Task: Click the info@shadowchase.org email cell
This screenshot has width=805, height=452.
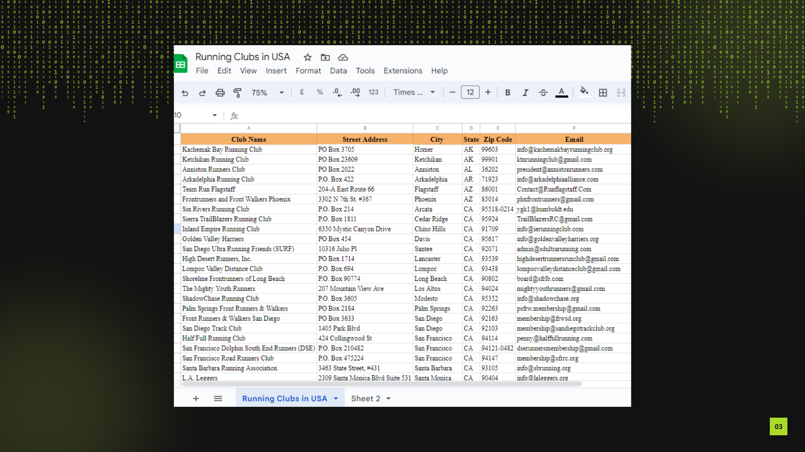Action: coord(574,298)
